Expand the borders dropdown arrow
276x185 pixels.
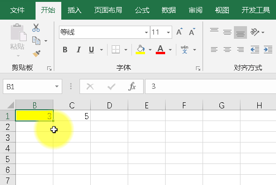tap(126, 50)
